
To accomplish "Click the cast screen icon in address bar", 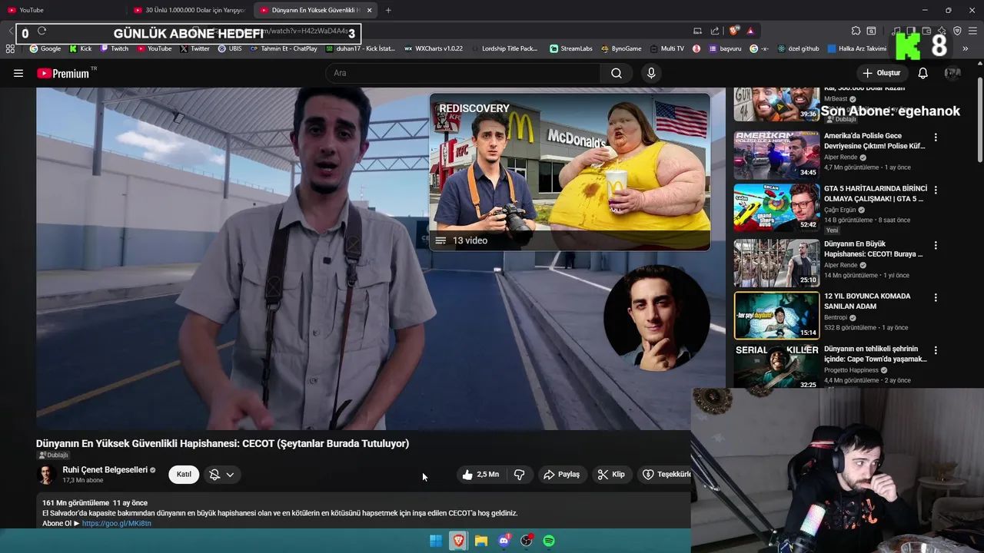I will click(x=697, y=31).
